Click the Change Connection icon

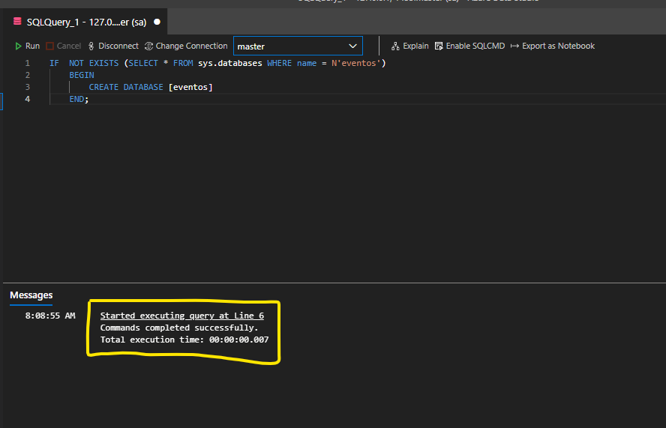point(148,46)
